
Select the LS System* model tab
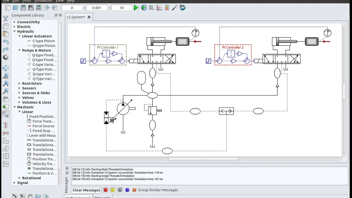tap(76, 17)
